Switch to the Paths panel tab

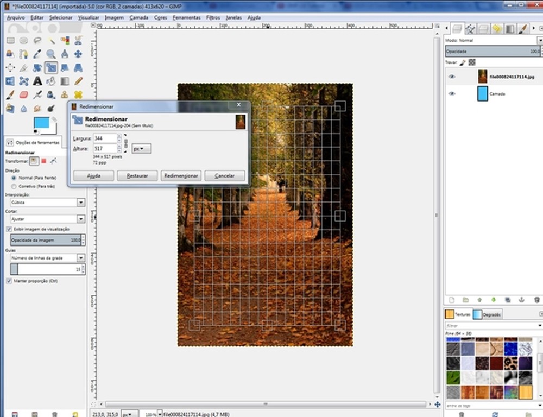tap(469, 28)
